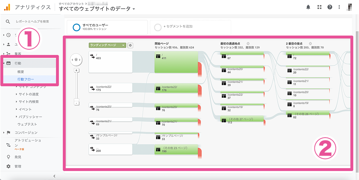Click the search magnifier icon in sidebar
Screen dimensions: 359x180
click(x=8, y=22)
